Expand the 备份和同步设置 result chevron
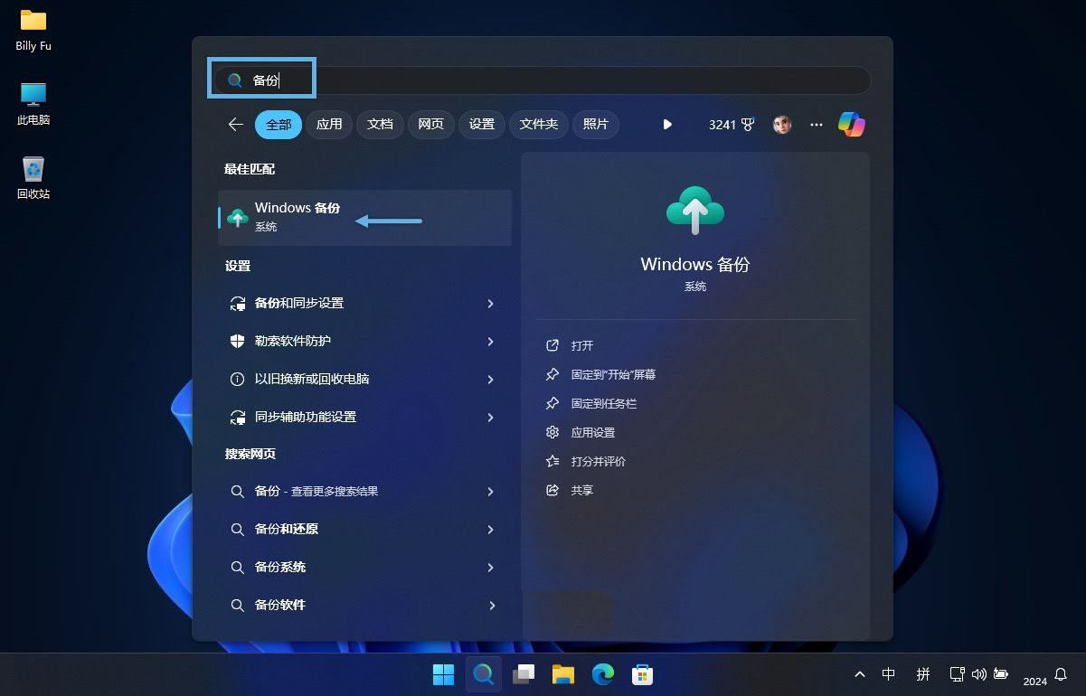The width and height of the screenshot is (1086, 696). coord(490,304)
